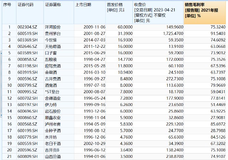The image size is (228, 160).
Task: Click the gross margin value 74.9107
Action: pyautogui.click(x=218, y=156)
